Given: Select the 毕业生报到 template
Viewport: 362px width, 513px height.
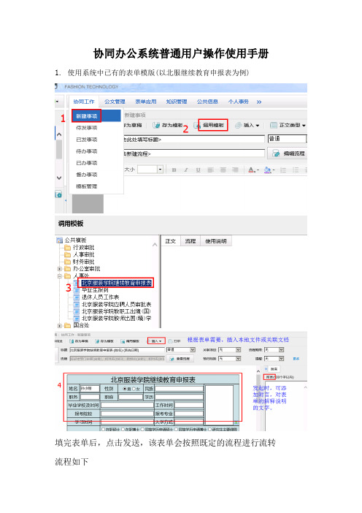Looking at the screenshot, I should pyautogui.click(x=95, y=290).
